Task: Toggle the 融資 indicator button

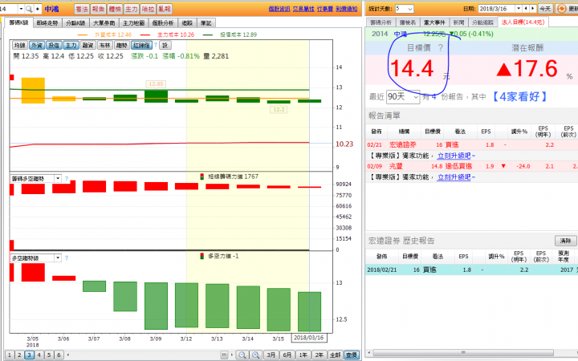Action: [x=88, y=45]
